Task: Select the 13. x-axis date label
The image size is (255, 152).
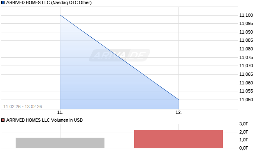Action: tap(178, 112)
